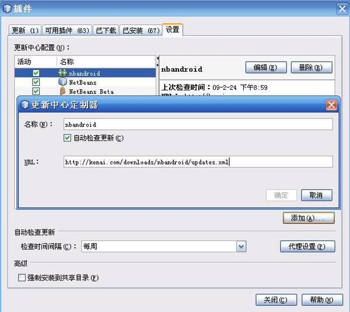
Task: Click the NetBeans Beta icon
Action: pyautogui.click(x=63, y=91)
